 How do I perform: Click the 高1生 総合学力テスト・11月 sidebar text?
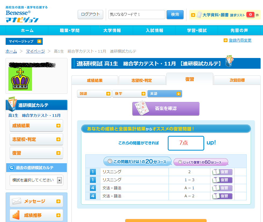[x=34, y=115]
